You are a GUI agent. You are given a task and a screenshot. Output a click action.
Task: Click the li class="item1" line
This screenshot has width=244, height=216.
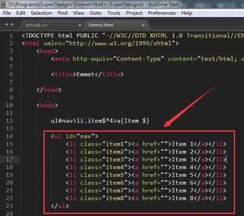click(x=146, y=144)
